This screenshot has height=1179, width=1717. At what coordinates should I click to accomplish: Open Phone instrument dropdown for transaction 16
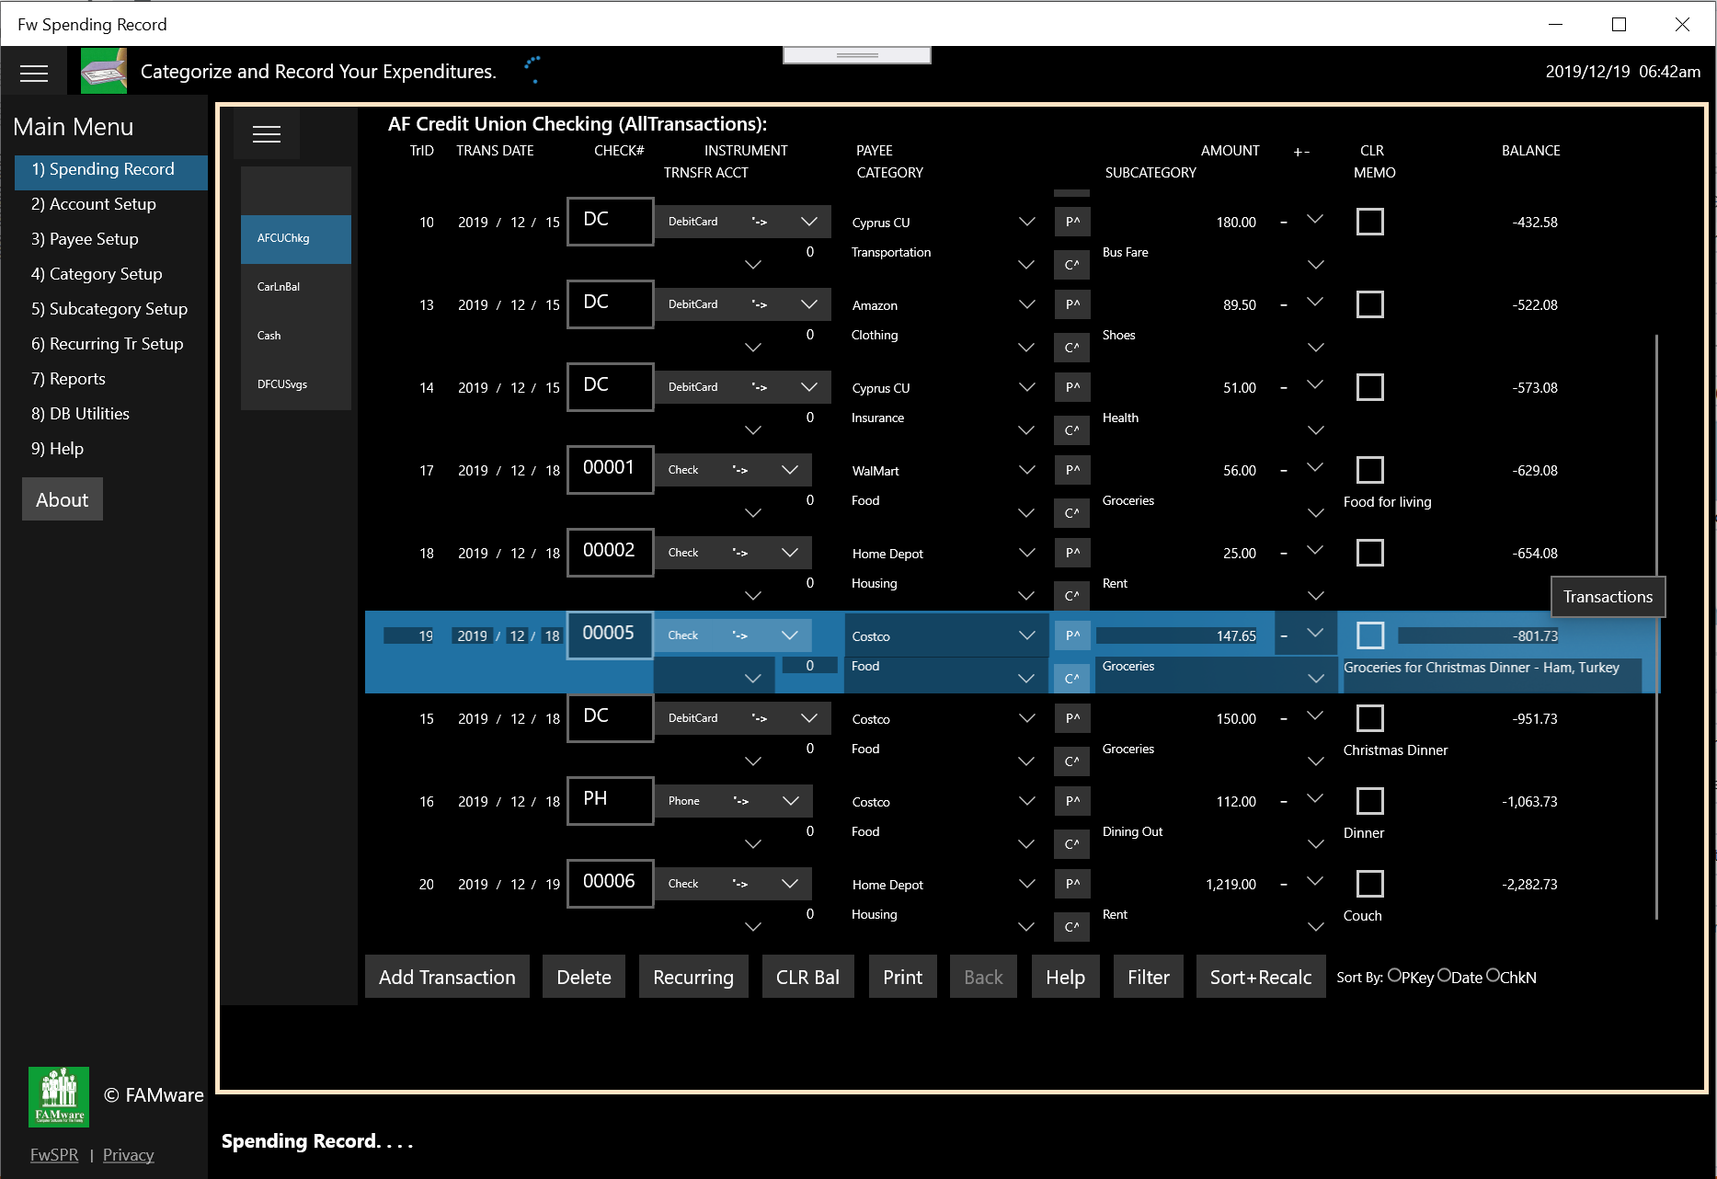(790, 801)
